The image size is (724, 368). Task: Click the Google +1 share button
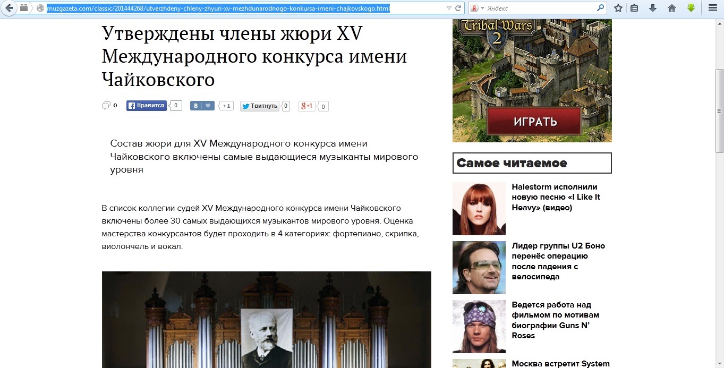pos(306,106)
